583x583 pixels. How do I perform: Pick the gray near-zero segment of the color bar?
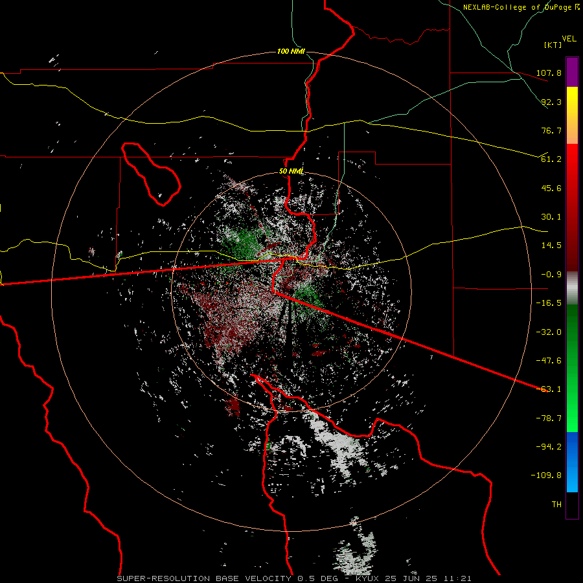(572, 288)
